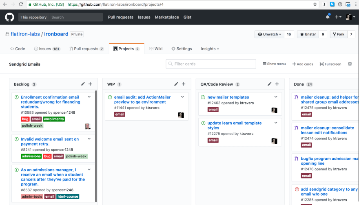Fork the ironboard repository
The width and height of the screenshot is (359, 205).
click(x=339, y=34)
